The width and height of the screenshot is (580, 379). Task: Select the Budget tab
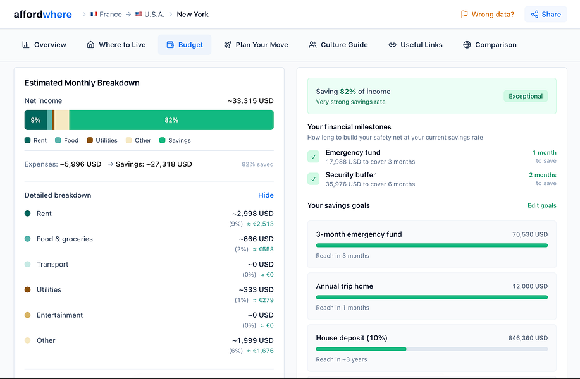[185, 45]
